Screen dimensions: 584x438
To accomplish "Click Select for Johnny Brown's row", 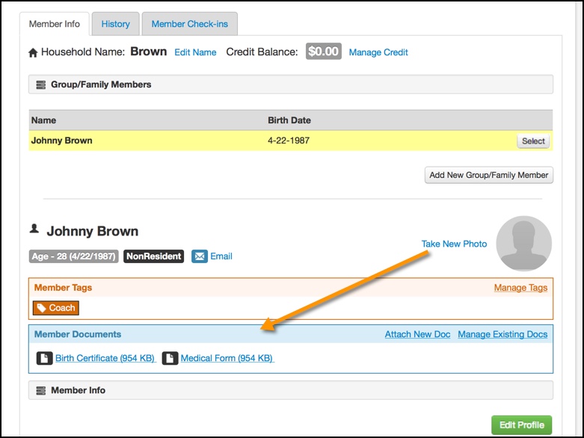I will [533, 141].
